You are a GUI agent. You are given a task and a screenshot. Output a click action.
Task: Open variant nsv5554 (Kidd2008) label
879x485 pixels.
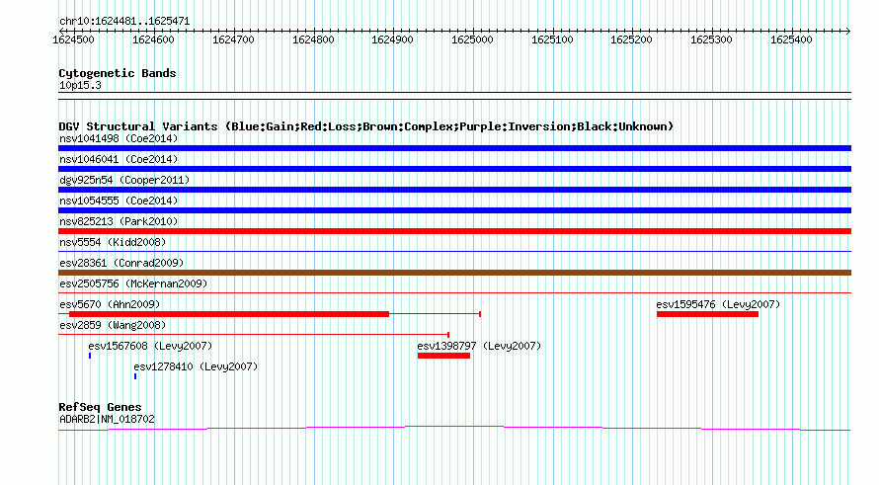coord(113,242)
